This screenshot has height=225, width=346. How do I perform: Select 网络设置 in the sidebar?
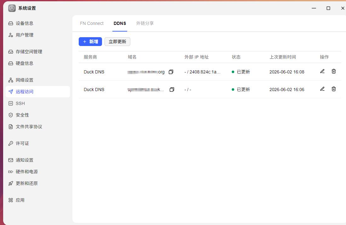(37, 80)
